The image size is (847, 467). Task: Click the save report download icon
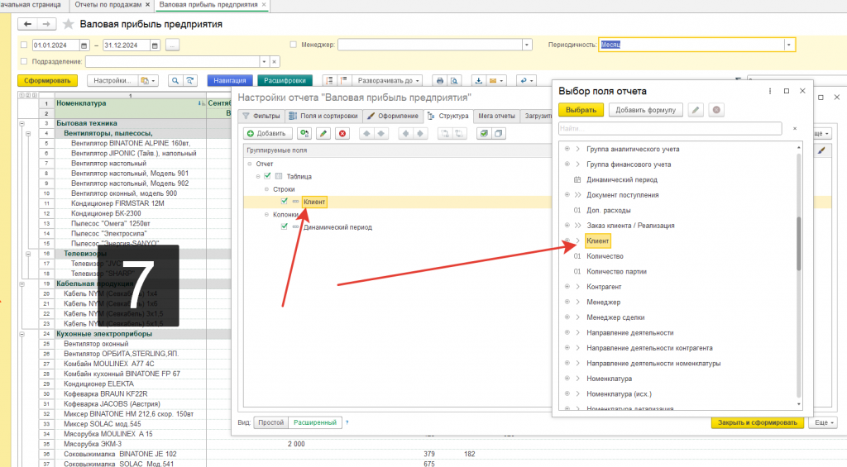(x=478, y=80)
